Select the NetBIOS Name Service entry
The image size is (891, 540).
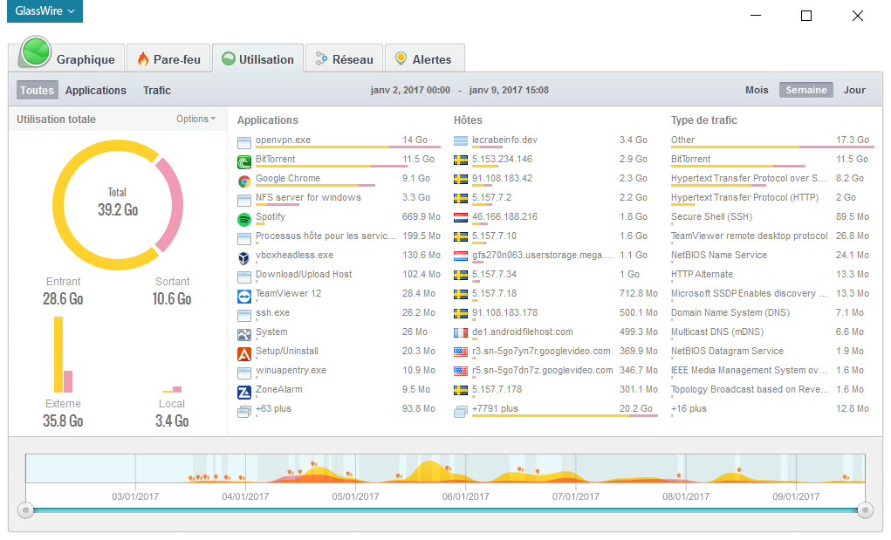click(770, 256)
